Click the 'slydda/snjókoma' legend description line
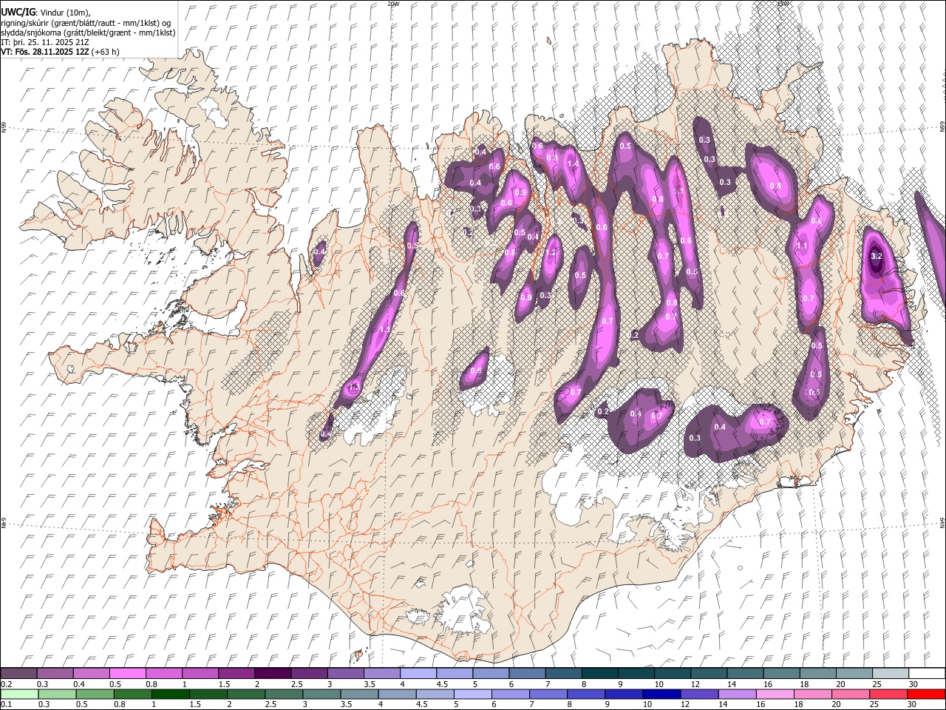This screenshot has height=710, width=946. click(x=88, y=33)
